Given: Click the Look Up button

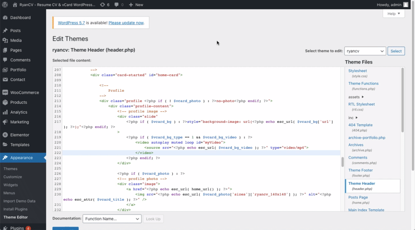Looking at the screenshot, I should tap(153, 219).
